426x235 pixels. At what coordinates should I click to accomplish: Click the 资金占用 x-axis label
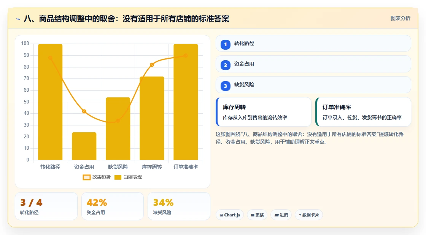click(x=84, y=167)
